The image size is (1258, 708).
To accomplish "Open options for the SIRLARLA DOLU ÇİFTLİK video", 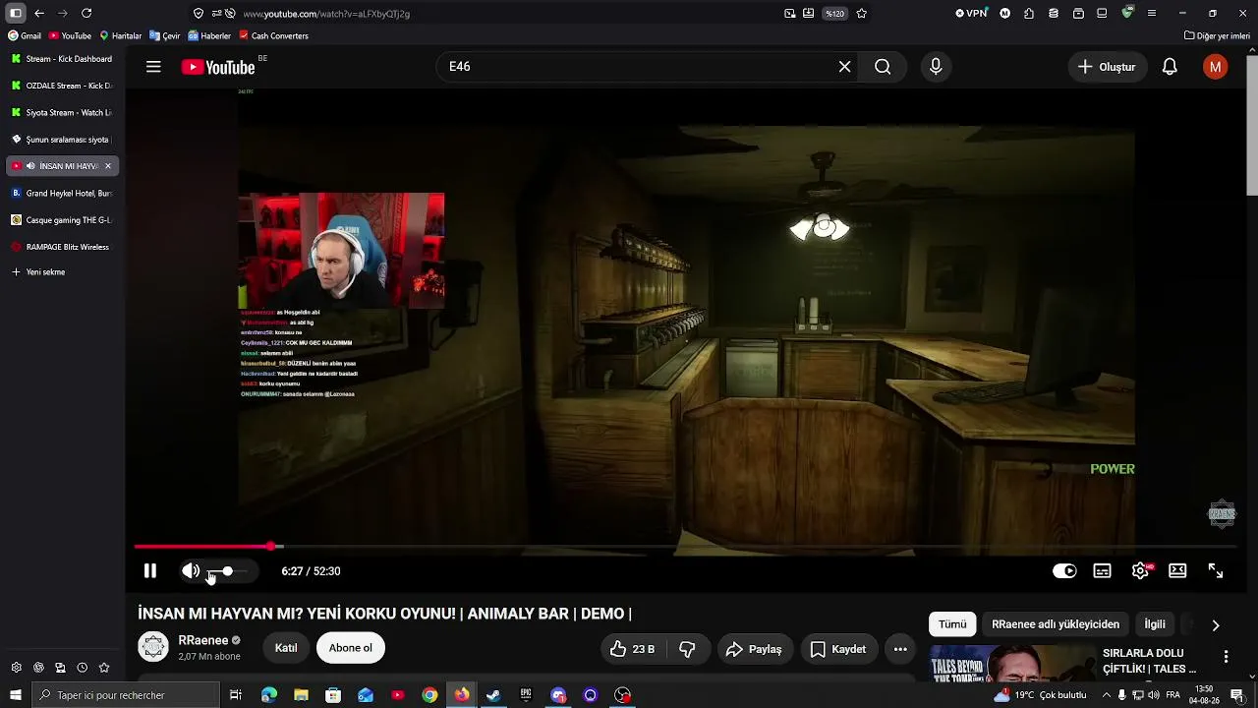I will [1226, 656].
